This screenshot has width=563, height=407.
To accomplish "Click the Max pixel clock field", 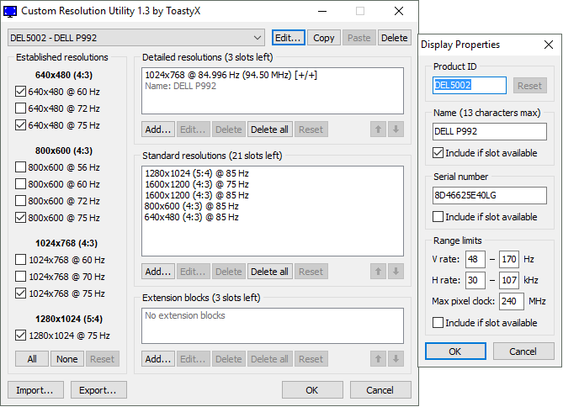I will click(x=511, y=301).
